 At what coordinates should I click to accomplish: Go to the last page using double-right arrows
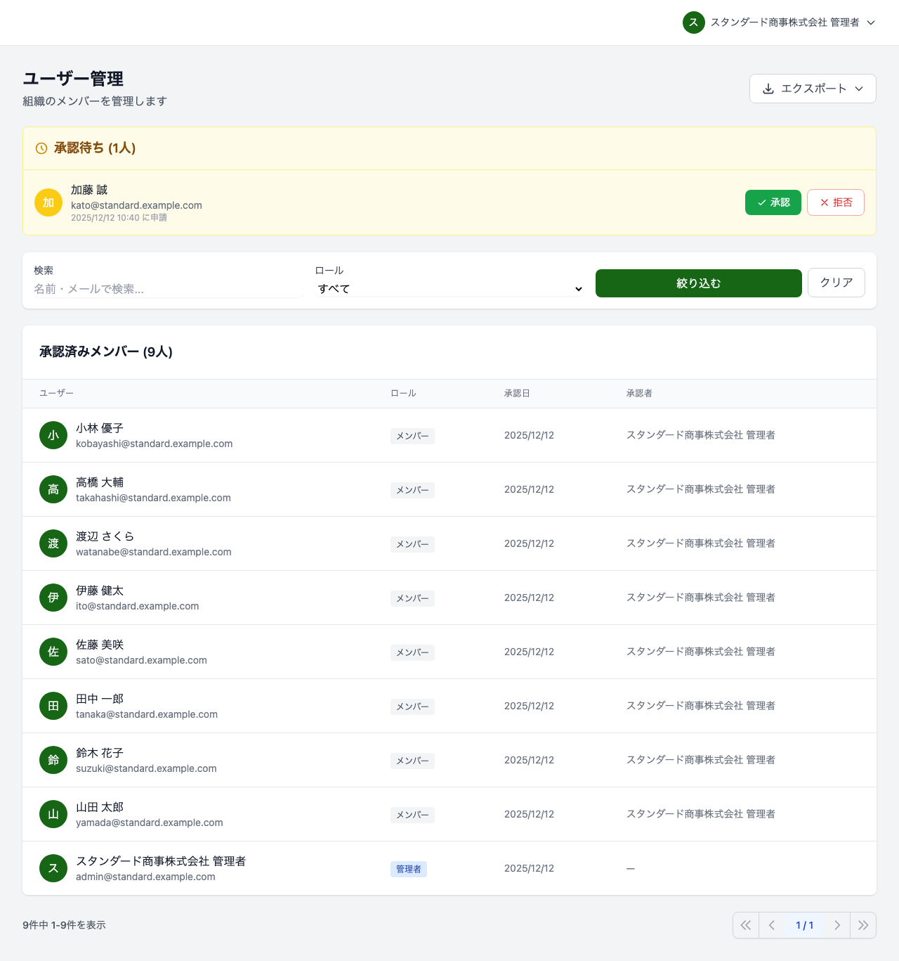(863, 925)
